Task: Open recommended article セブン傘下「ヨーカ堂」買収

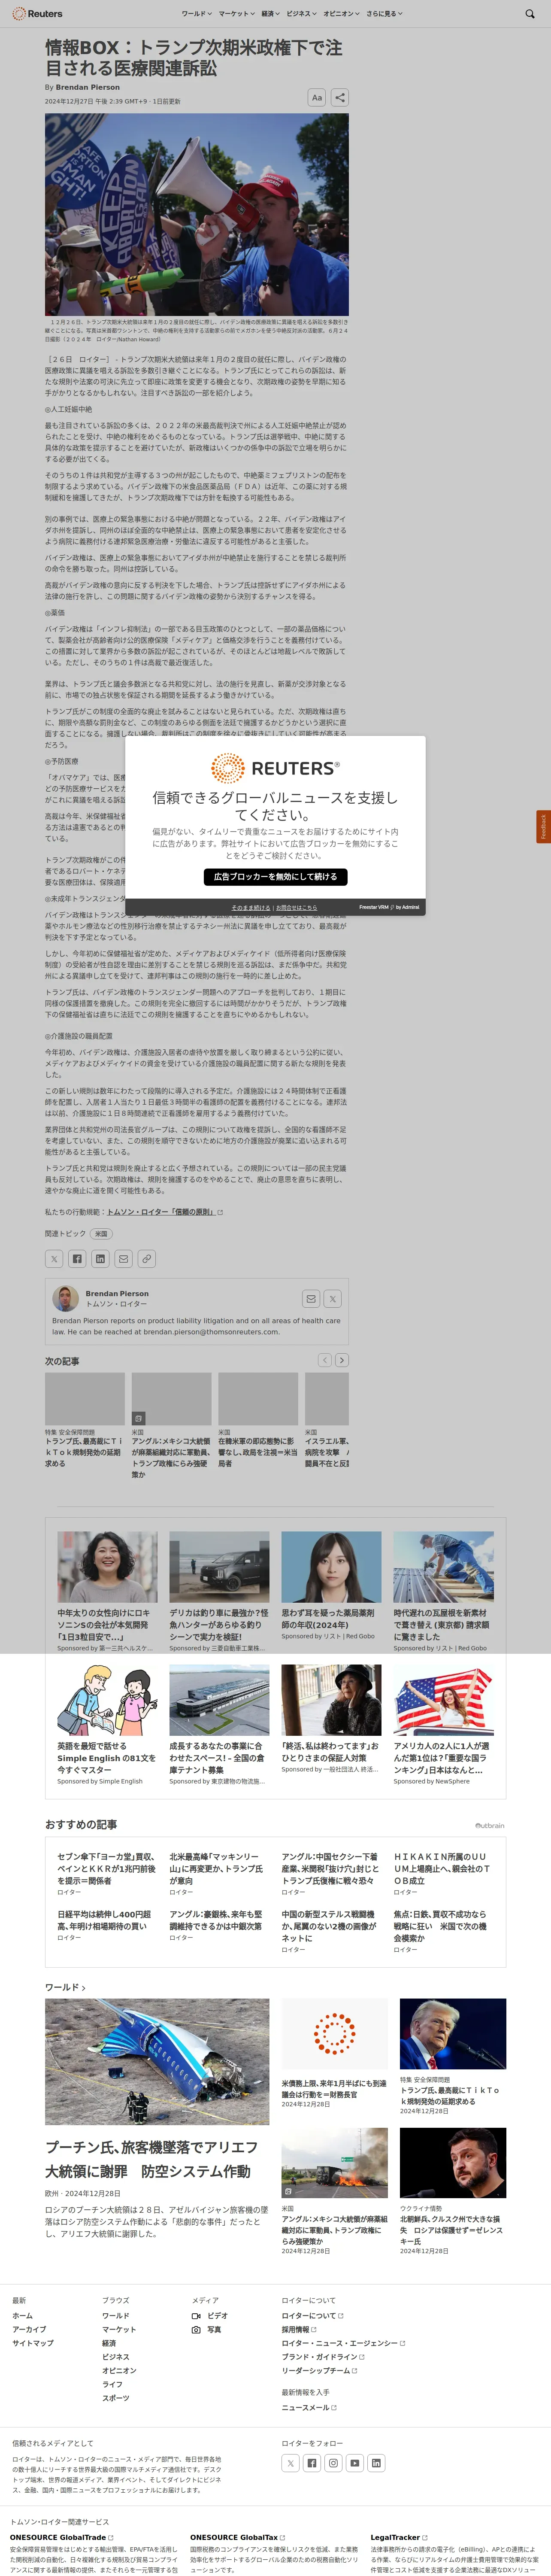Action: pyautogui.click(x=107, y=1868)
